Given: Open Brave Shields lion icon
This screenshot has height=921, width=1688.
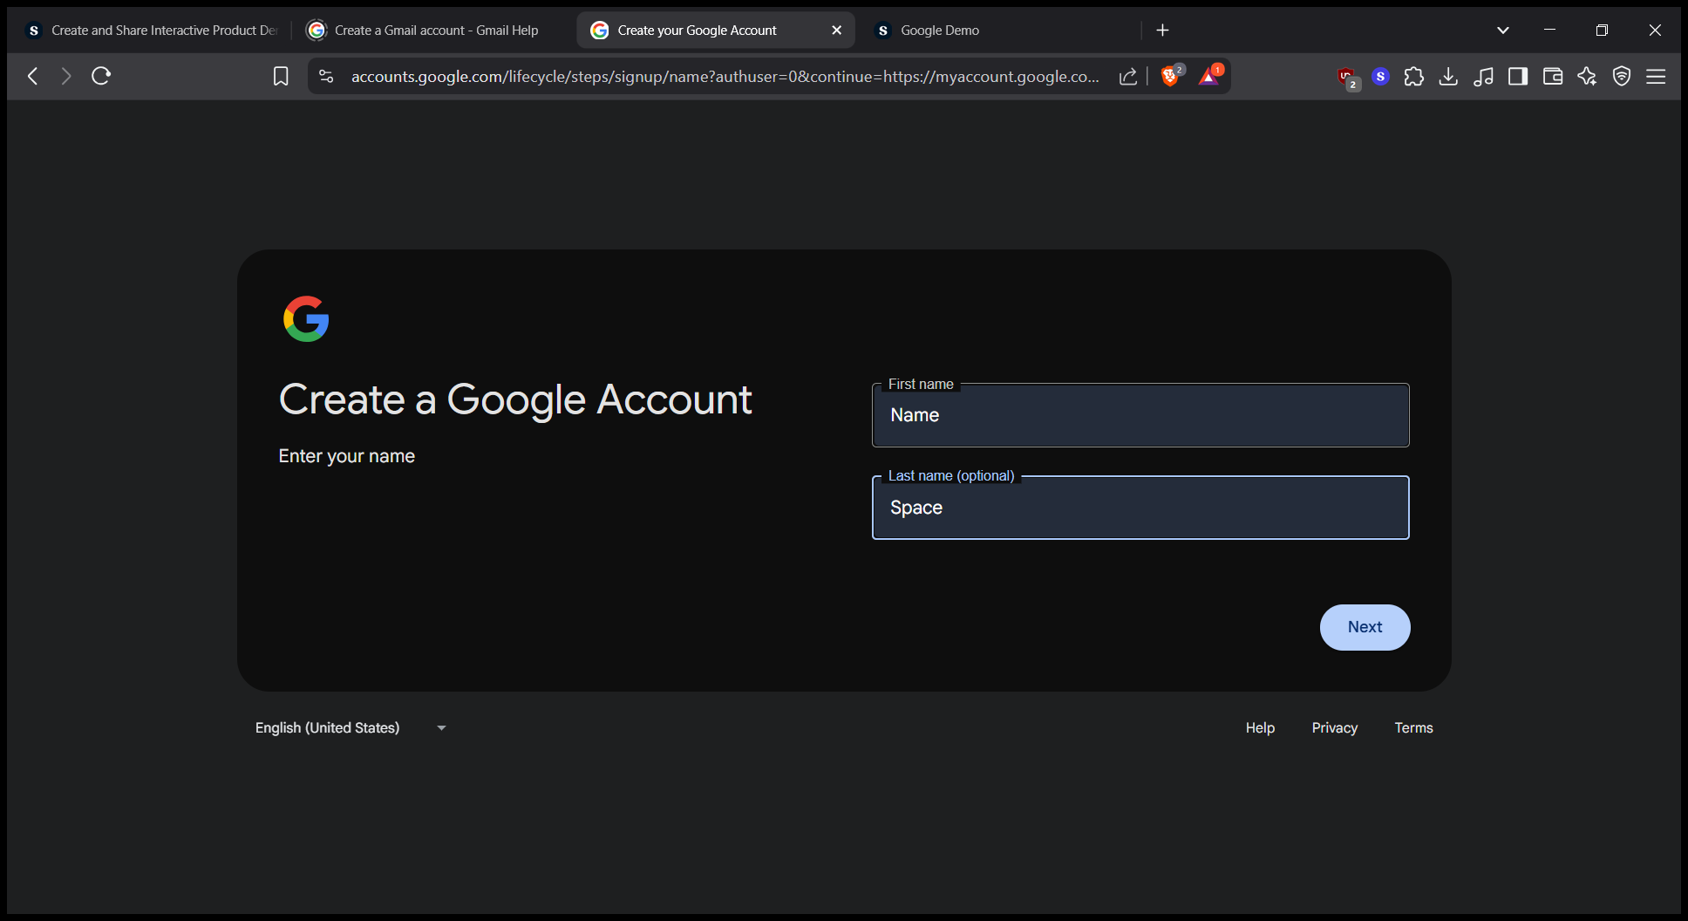Looking at the screenshot, I should point(1171,76).
